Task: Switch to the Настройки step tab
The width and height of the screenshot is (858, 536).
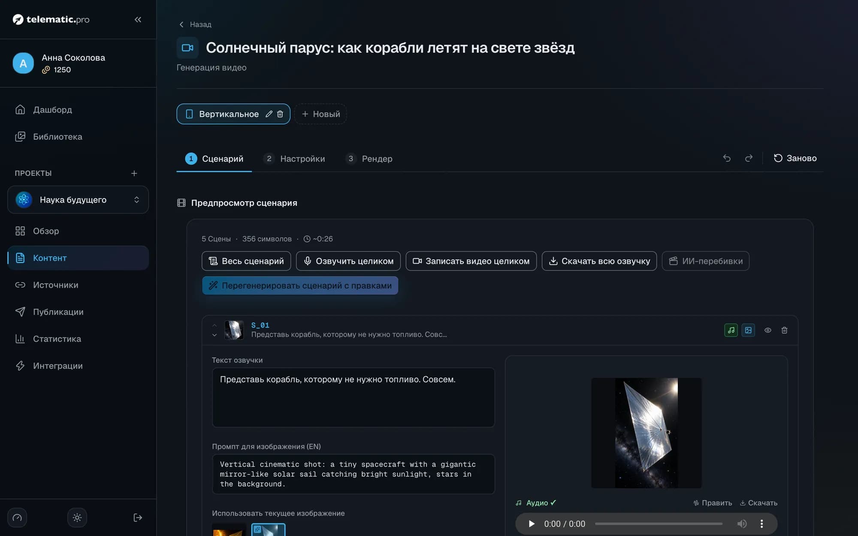Action: [x=294, y=159]
